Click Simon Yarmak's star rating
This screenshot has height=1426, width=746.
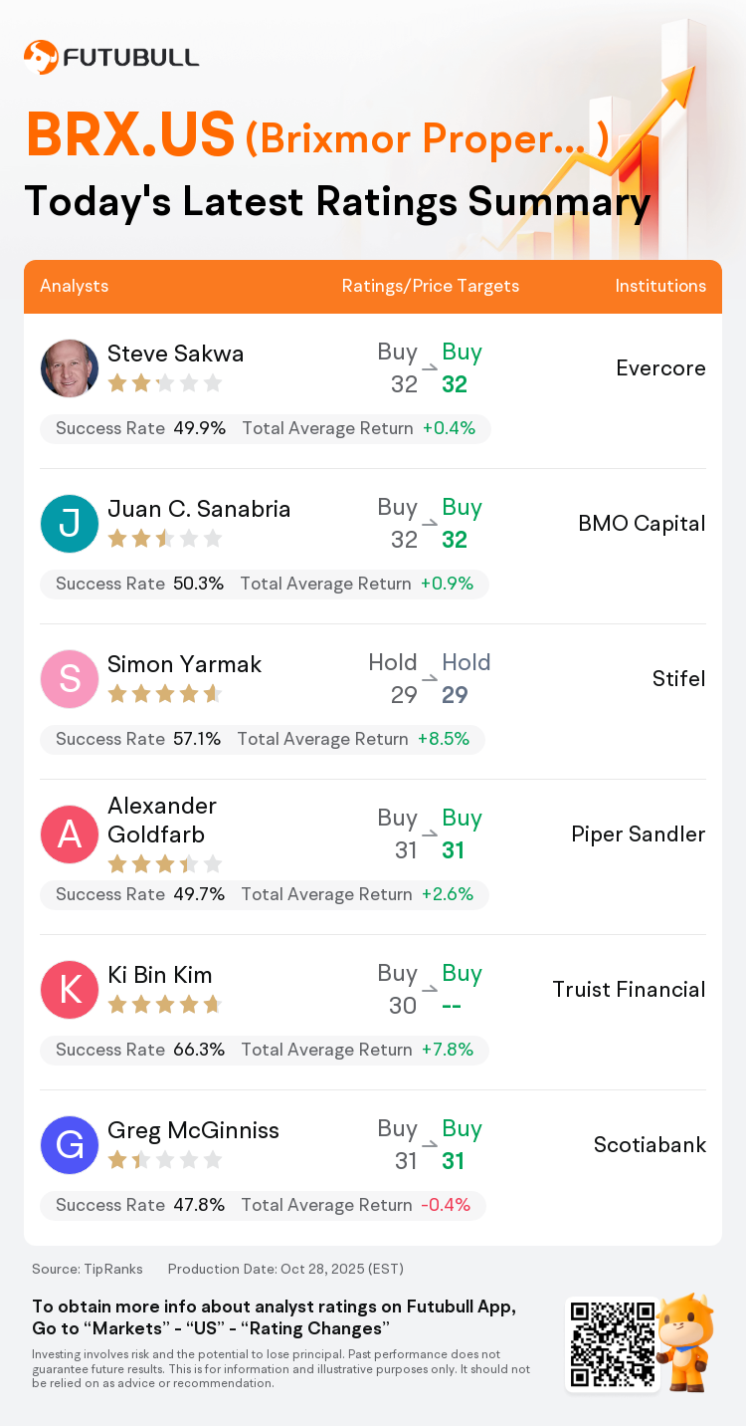click(x=164, y=694)
